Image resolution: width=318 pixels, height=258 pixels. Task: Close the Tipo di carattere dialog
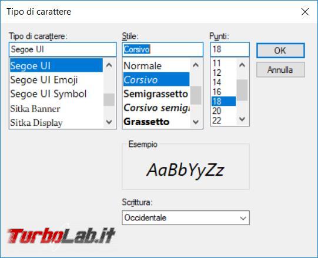[305, 12]
